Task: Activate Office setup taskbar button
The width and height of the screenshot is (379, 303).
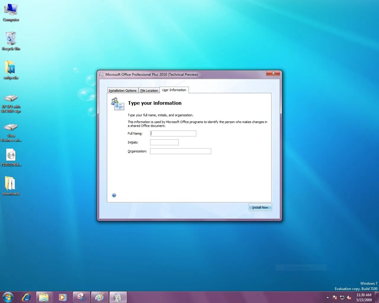Action: pyautogui.click(x=118, y=297)
